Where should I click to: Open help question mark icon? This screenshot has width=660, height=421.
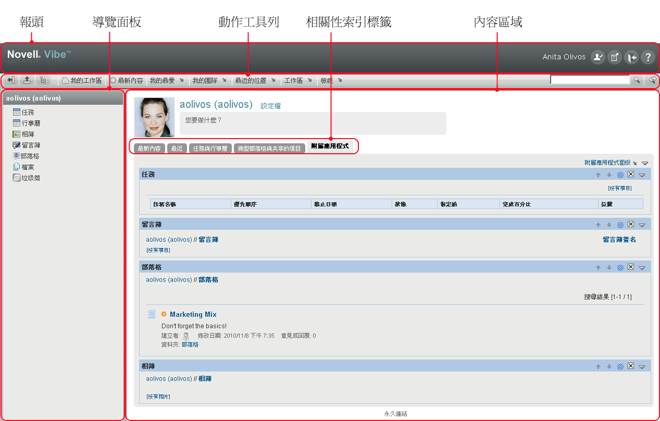(x=647, y=57)
